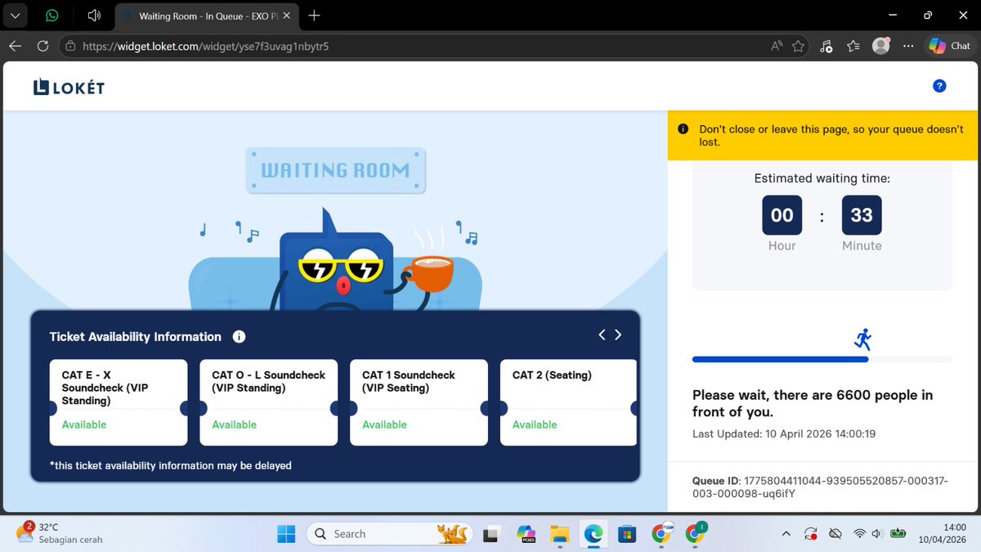Open the music note media control toolbar icon
981x552 pixels.
coord(826,46)
